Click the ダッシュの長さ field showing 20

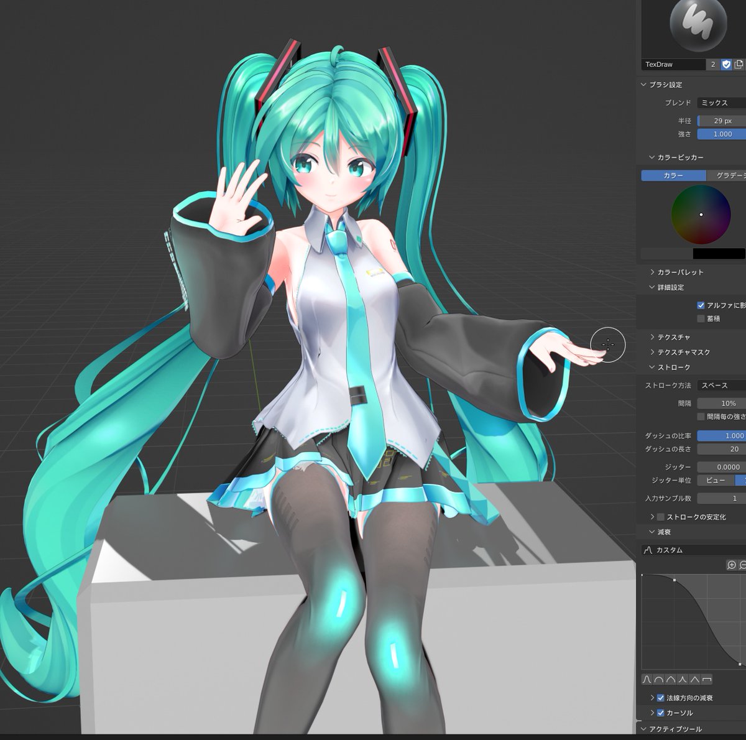pyautogui.click(x=721, y=449)
